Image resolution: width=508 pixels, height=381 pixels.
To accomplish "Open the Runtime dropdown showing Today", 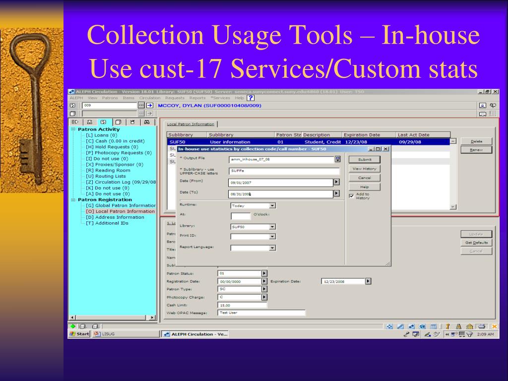I will [x=272, y=205].
